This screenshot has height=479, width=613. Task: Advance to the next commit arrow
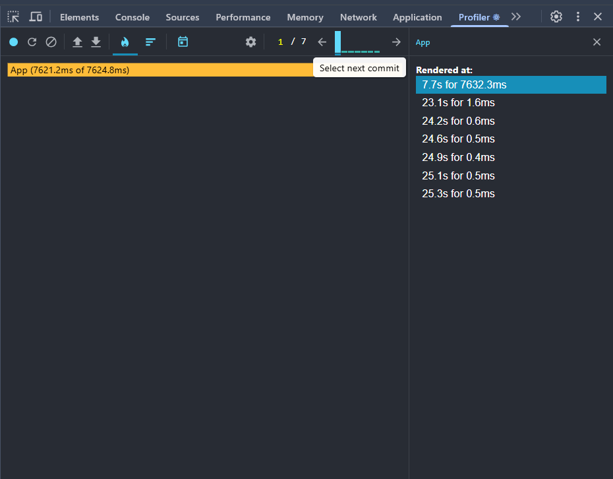395,41
